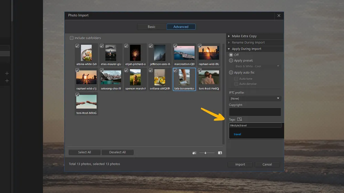The width and height of the screenshot is (344, 193).
Task: Click the Import button
Action: point(240,164)
